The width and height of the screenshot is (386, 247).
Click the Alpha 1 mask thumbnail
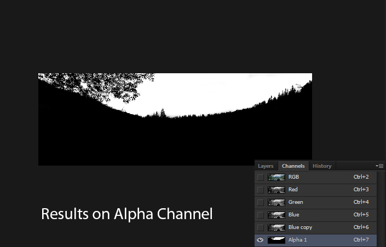click(x=276, y=240)
